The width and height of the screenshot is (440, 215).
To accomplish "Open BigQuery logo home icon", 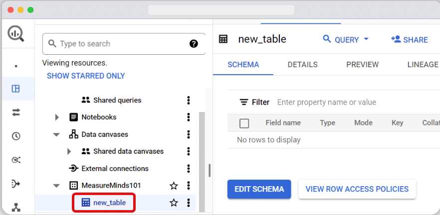I will (16, 34).
